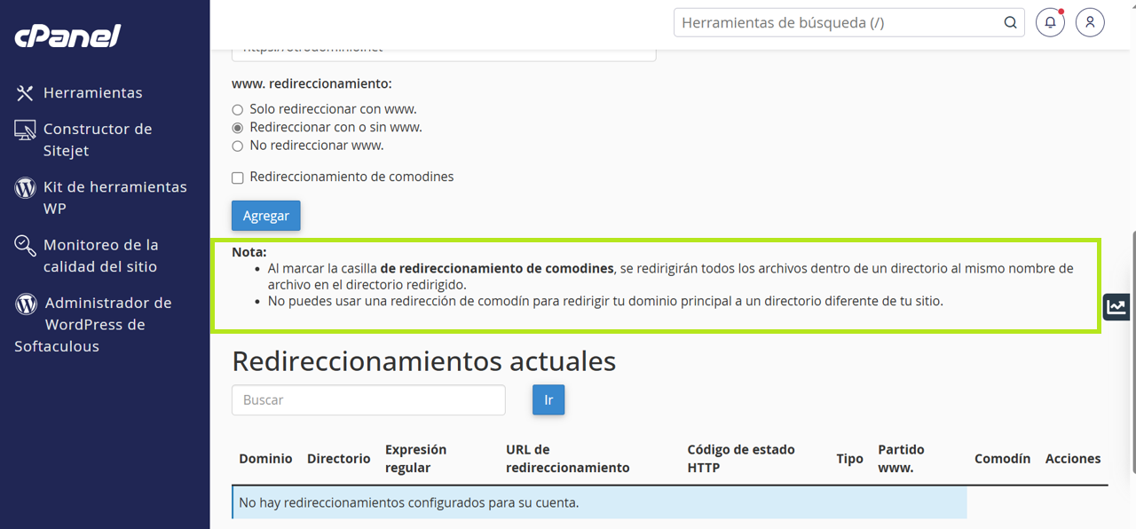Open the notifications bell
Screen dimensions: 1136x529
click(1050, 23)
